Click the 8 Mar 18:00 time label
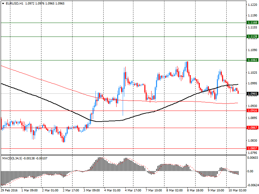259x194 pixels. [x=195, y=190]
